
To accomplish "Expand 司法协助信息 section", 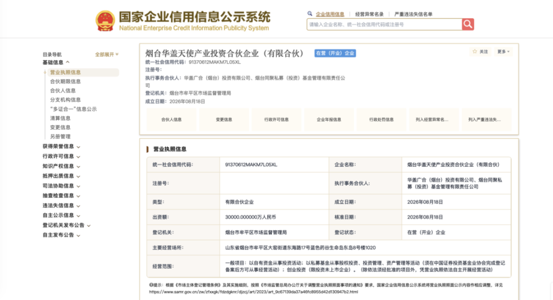I will point(62,186).
